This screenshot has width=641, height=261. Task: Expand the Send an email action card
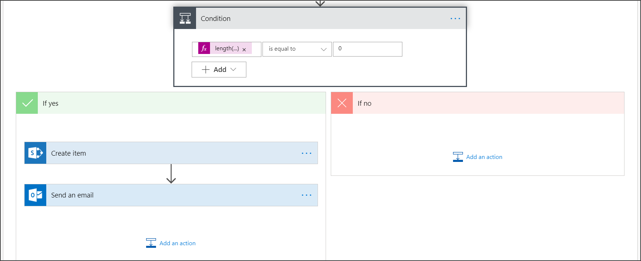coord(171,195)
